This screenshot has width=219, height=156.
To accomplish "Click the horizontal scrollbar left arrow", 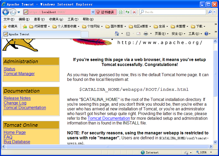I will (x=4, y=146).
